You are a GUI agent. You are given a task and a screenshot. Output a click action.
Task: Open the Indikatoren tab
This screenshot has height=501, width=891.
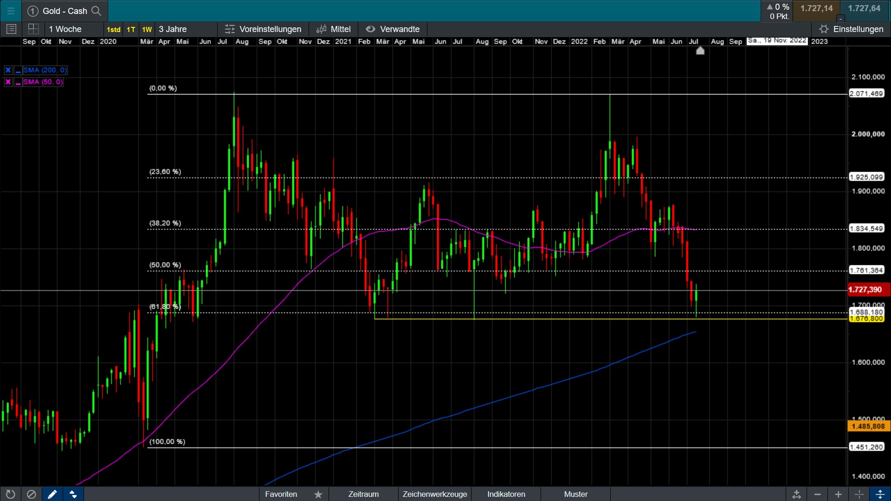[506, 495]
